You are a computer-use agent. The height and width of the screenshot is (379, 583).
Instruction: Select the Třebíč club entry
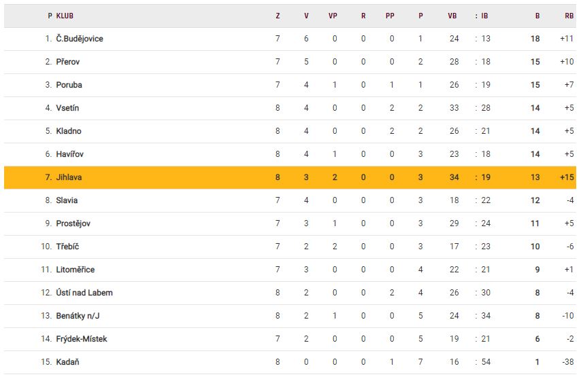click(x=68, y=247)
